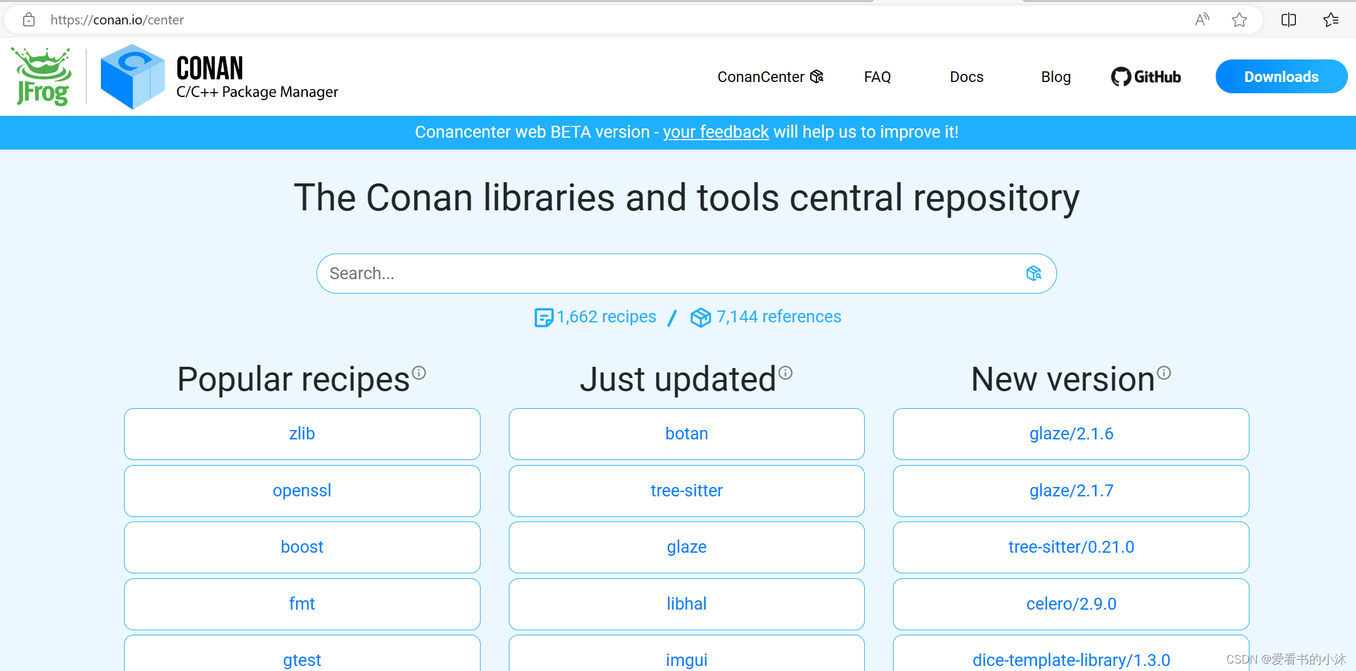1356x671 pixels.
Task: Open the glaze recipe under Just updated
Action: tap(687, 547)
